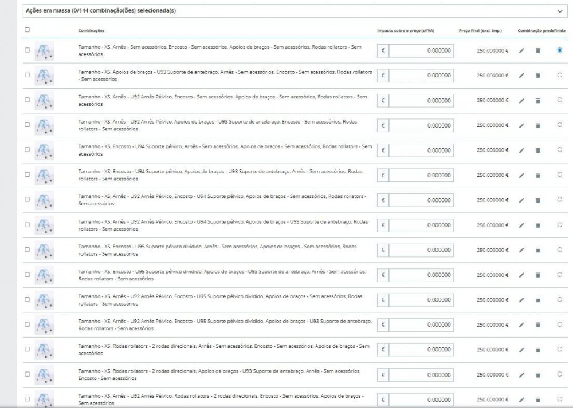Click text of fourteenth row 2 rodas direcionais, Apoios U93
573x408 pixels.
point(219,375)
